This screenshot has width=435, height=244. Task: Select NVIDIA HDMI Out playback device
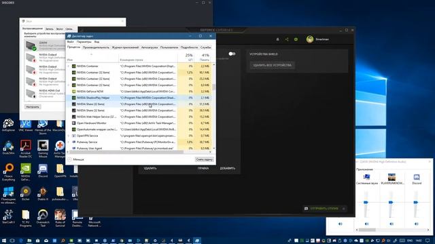pos(45,94)
